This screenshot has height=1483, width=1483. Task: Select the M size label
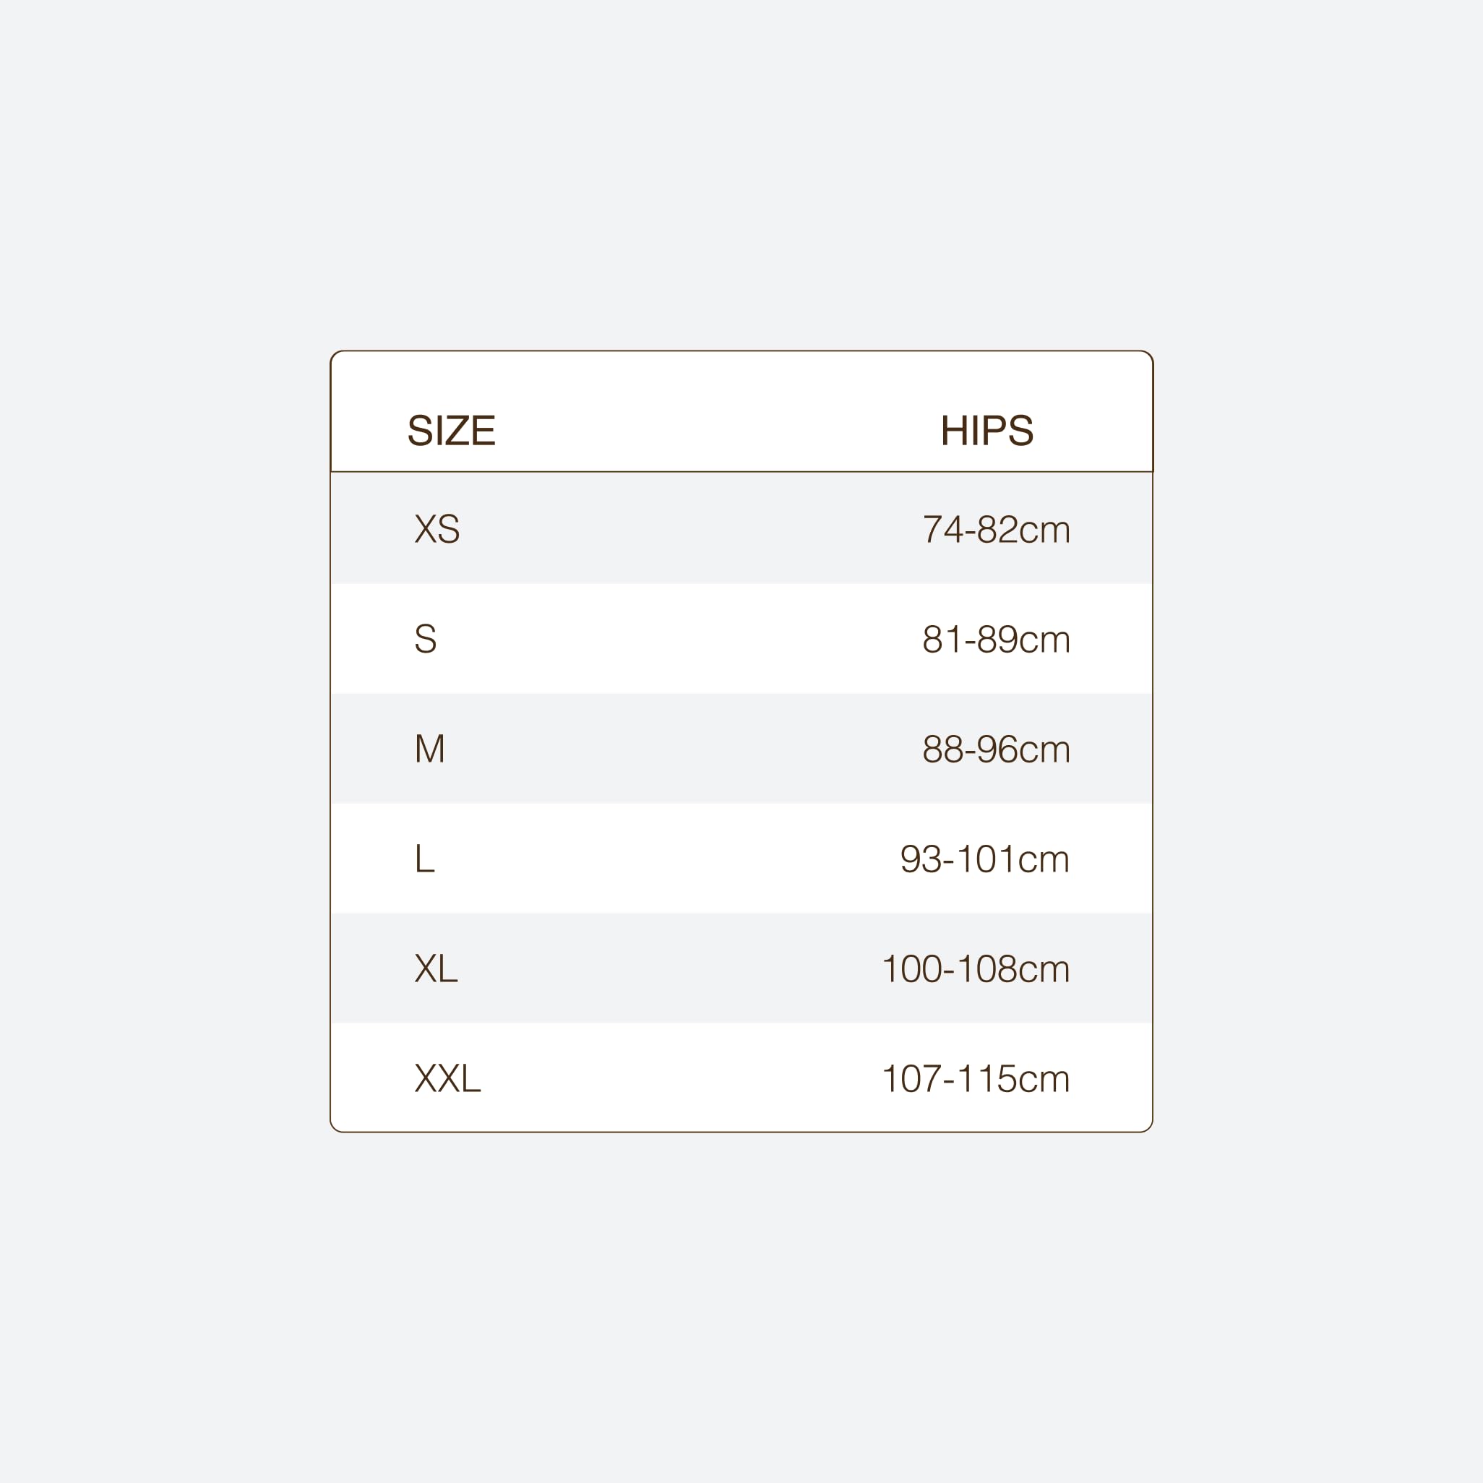429,747
